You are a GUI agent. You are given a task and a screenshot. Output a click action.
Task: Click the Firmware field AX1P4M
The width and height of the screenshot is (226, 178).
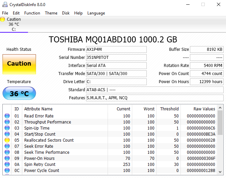[x=116, y=49]
